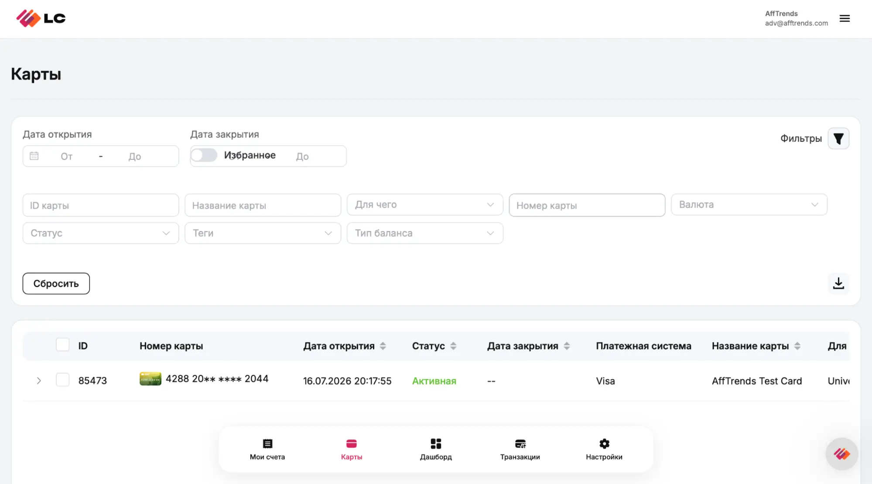This screenshot has height=484, width=872.
Task: Open the hamburger menu icon
Action: click(x=845, y=18)
